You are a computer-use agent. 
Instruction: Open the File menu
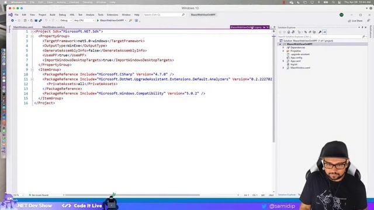point(16,15)
